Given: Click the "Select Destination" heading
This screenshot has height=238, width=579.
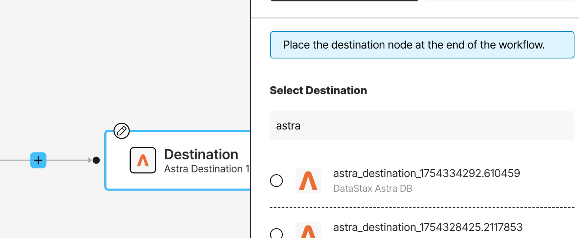Looking at the screenshot, I should pyautogui.click(x=318, y=90).
